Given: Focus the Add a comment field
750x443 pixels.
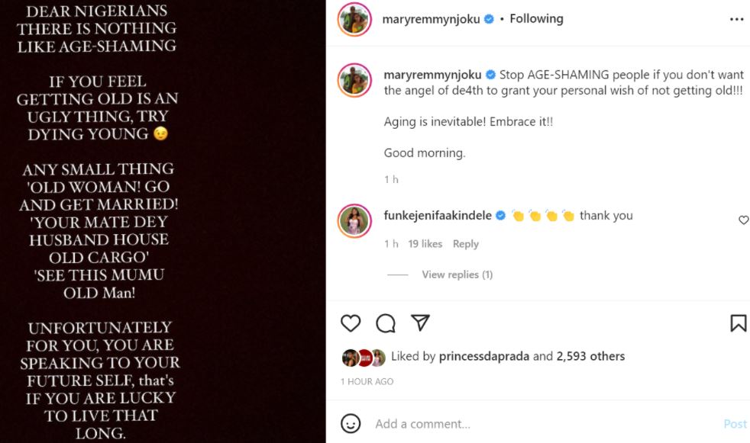Looking at the screenshot, I should [x=535, y=424].
